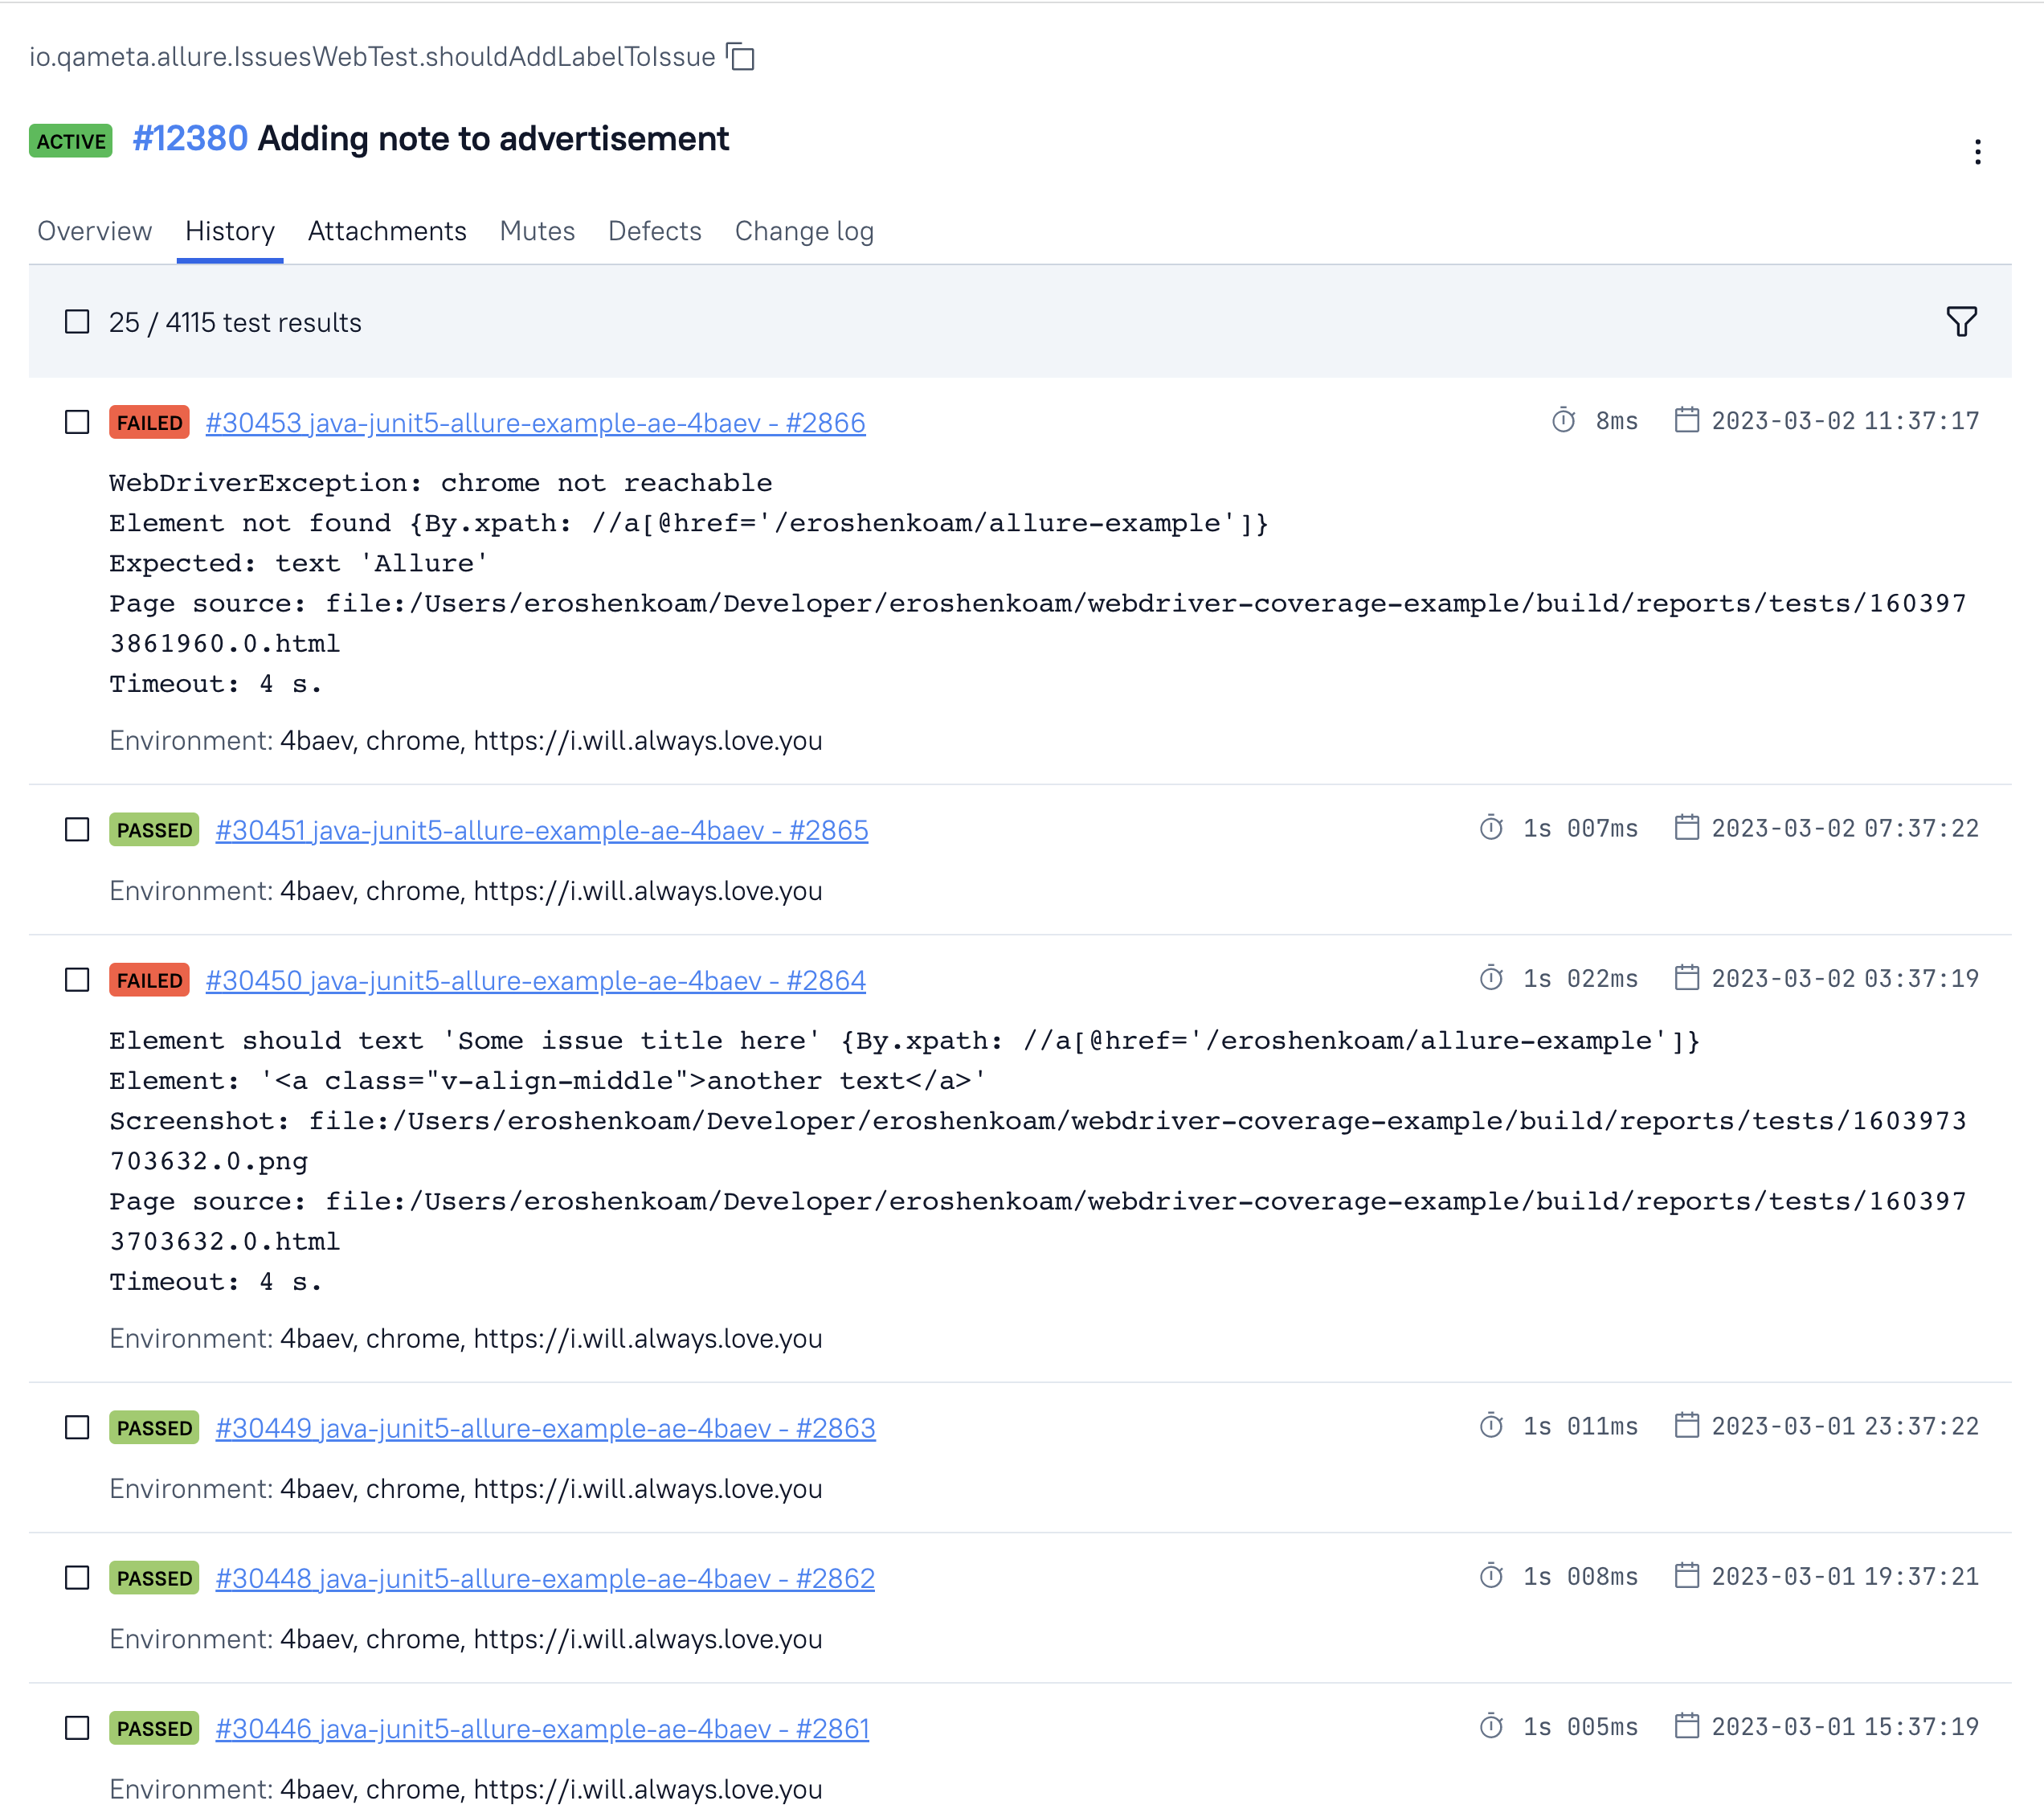Click calendar icon next to 2023-03-02 11:37:17

[1686, 420]
